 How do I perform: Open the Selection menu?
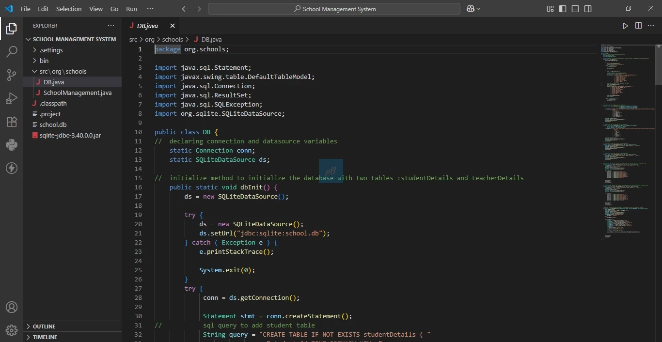click(69, 9)
